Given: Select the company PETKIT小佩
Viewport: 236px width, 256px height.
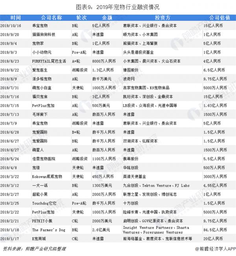Looking at the screenshot, I should coord(42,221).
